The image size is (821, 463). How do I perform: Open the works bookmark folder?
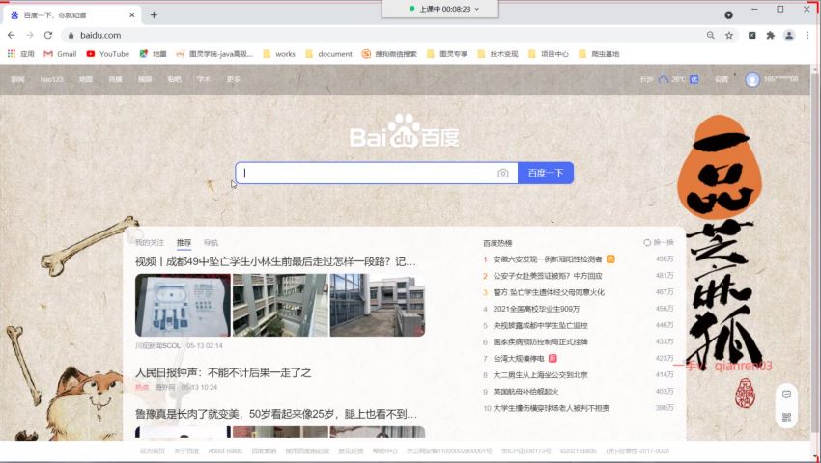point(279,54)
